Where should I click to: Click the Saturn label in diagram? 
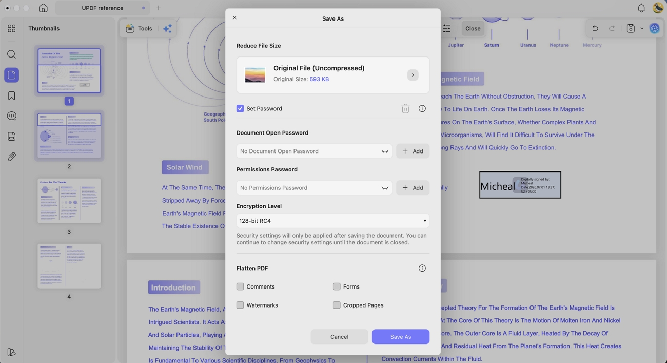click(492, 45)
